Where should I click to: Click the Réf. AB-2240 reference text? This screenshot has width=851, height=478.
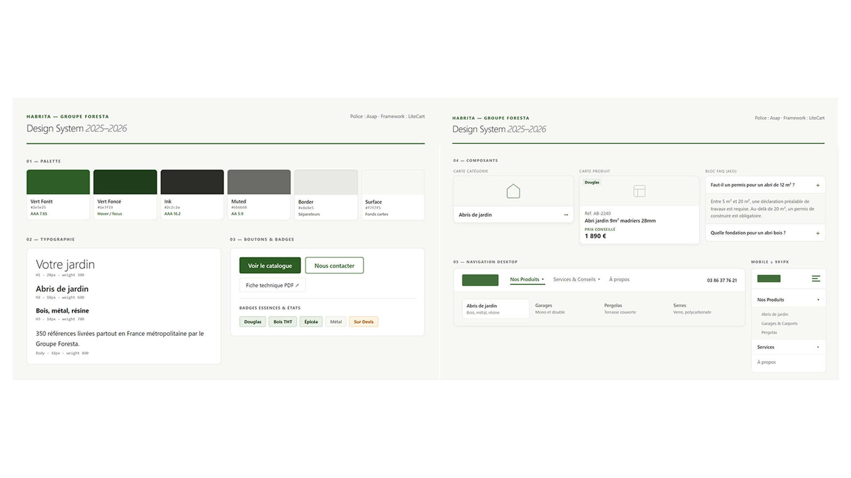[x=597, y=213]
